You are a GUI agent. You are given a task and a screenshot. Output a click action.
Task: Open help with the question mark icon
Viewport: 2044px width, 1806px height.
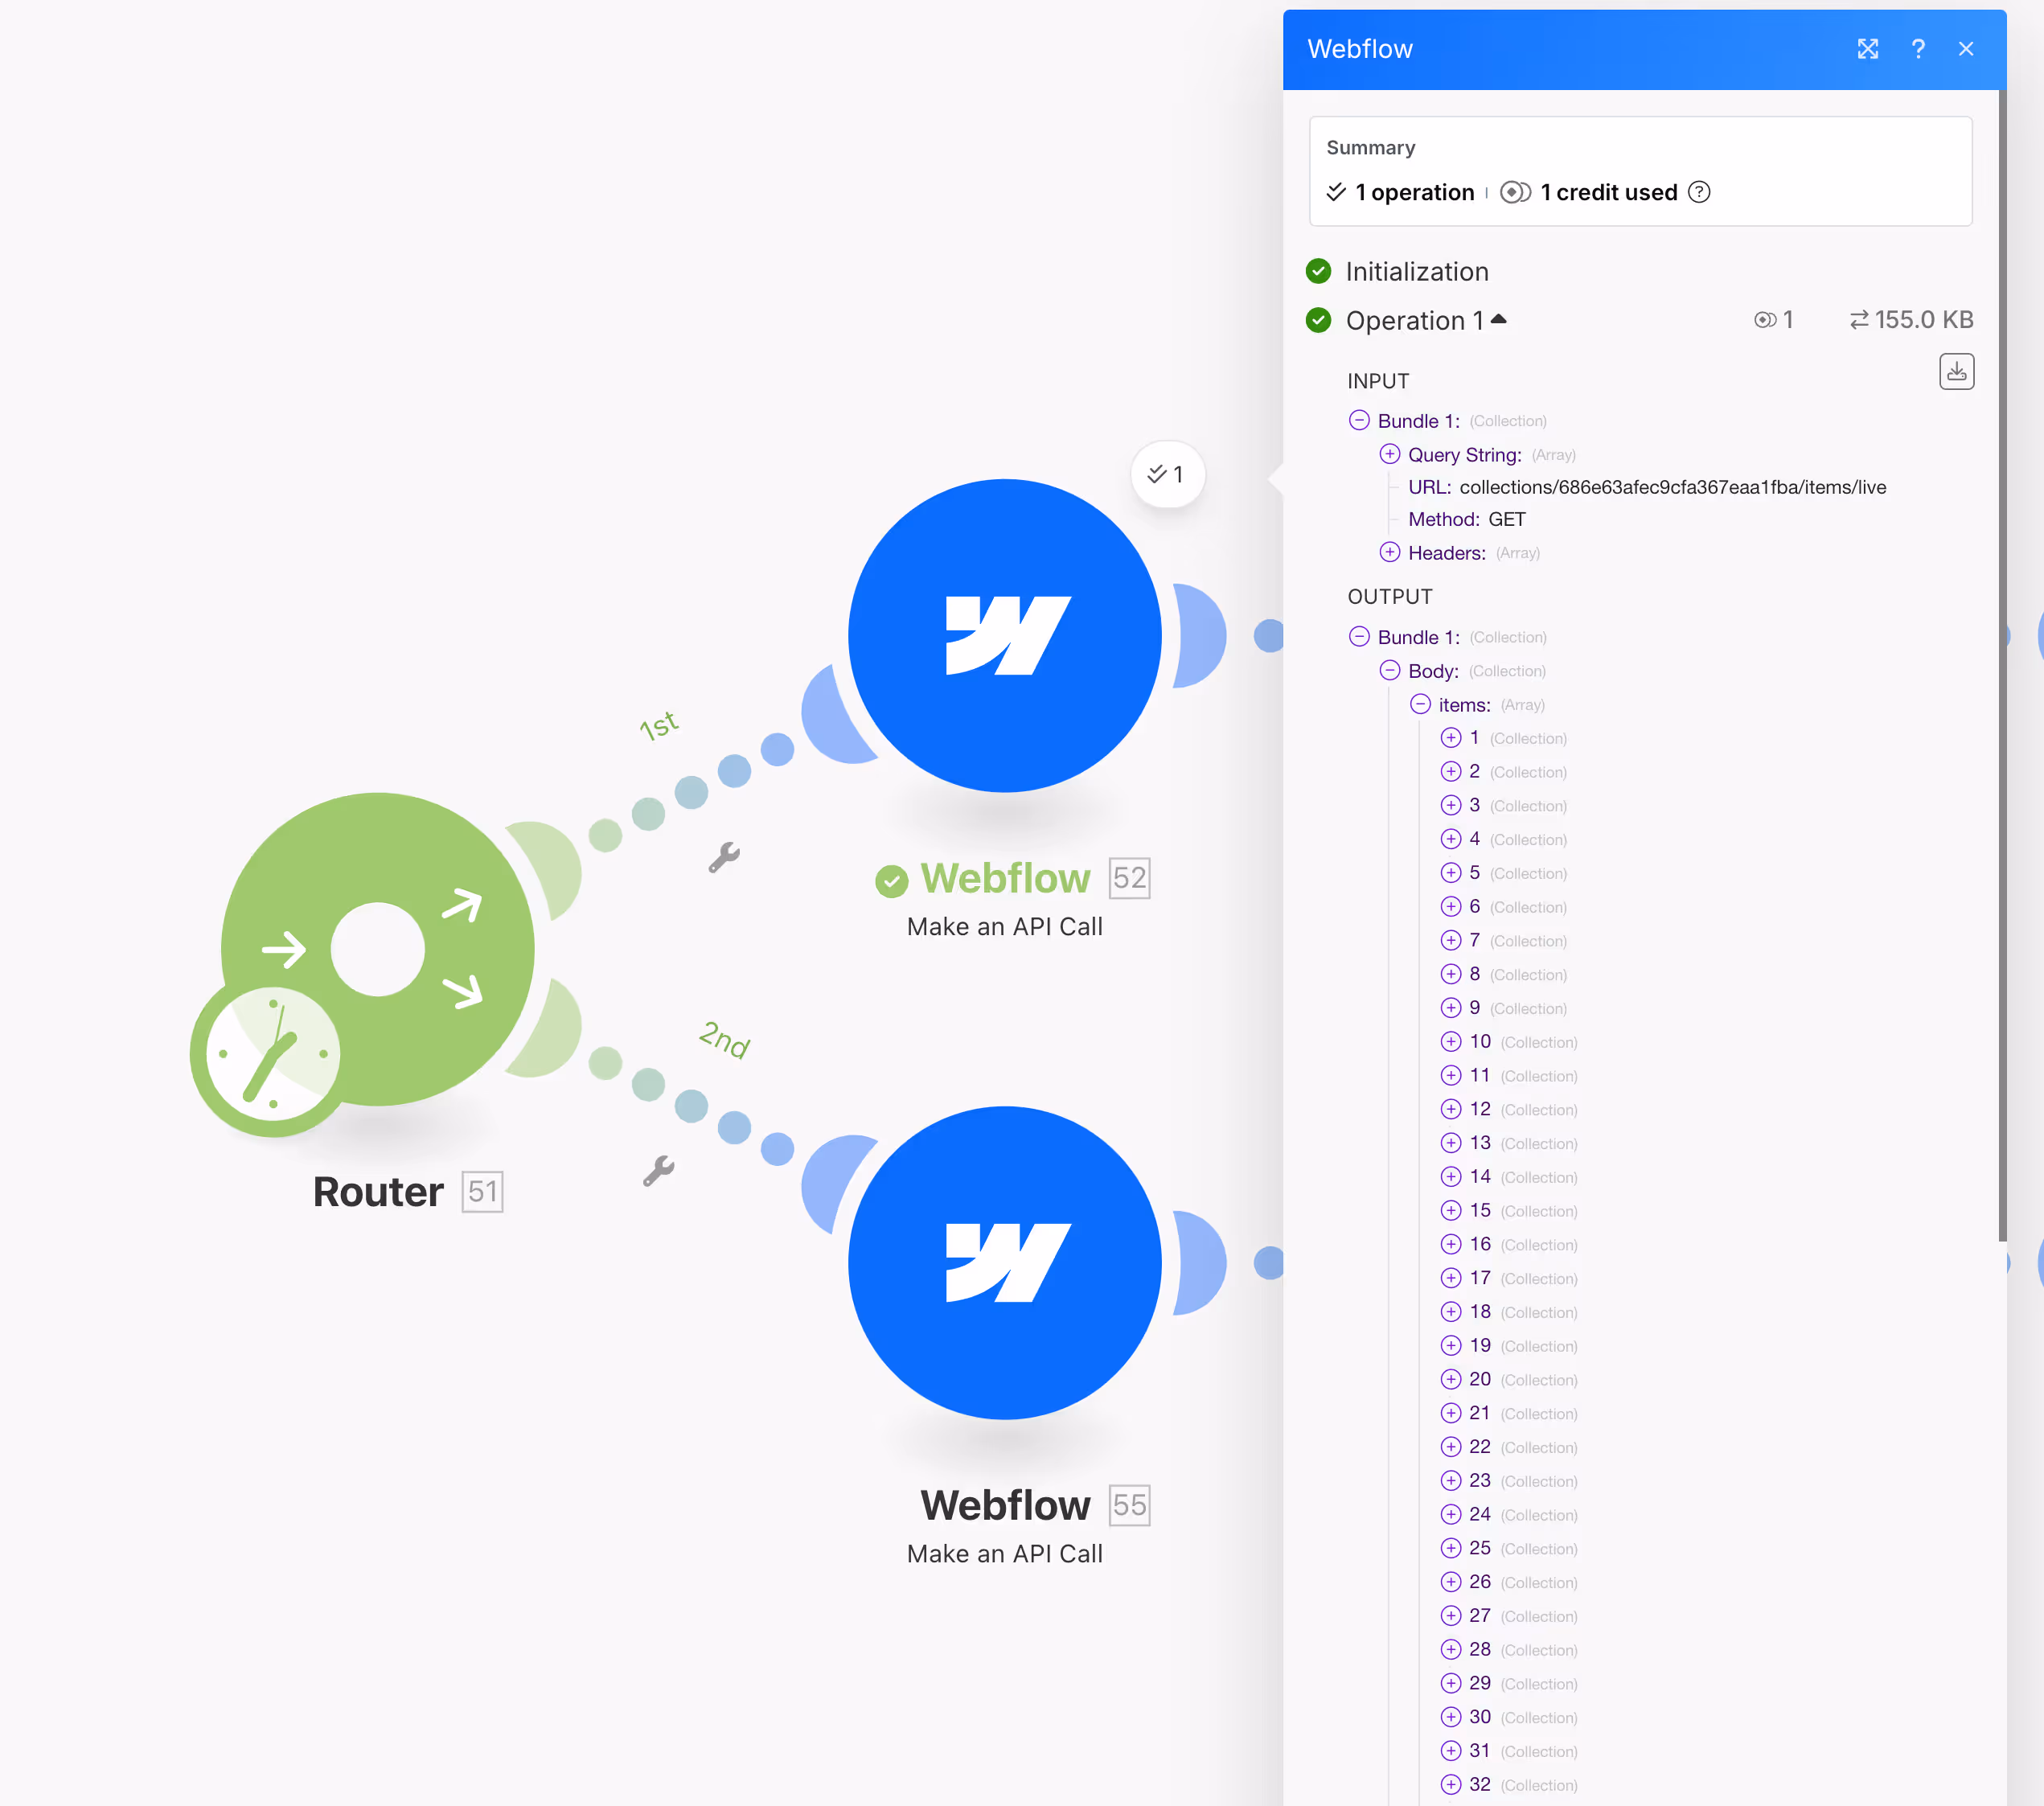(x=1917, y=49)
